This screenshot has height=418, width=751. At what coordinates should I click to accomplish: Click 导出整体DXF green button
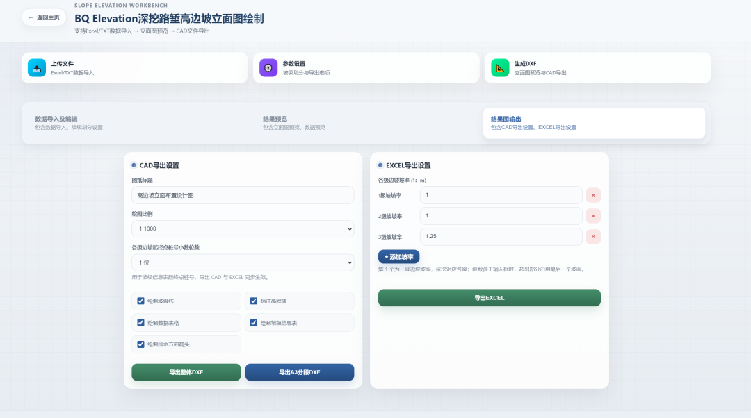(x=186, y=372)
